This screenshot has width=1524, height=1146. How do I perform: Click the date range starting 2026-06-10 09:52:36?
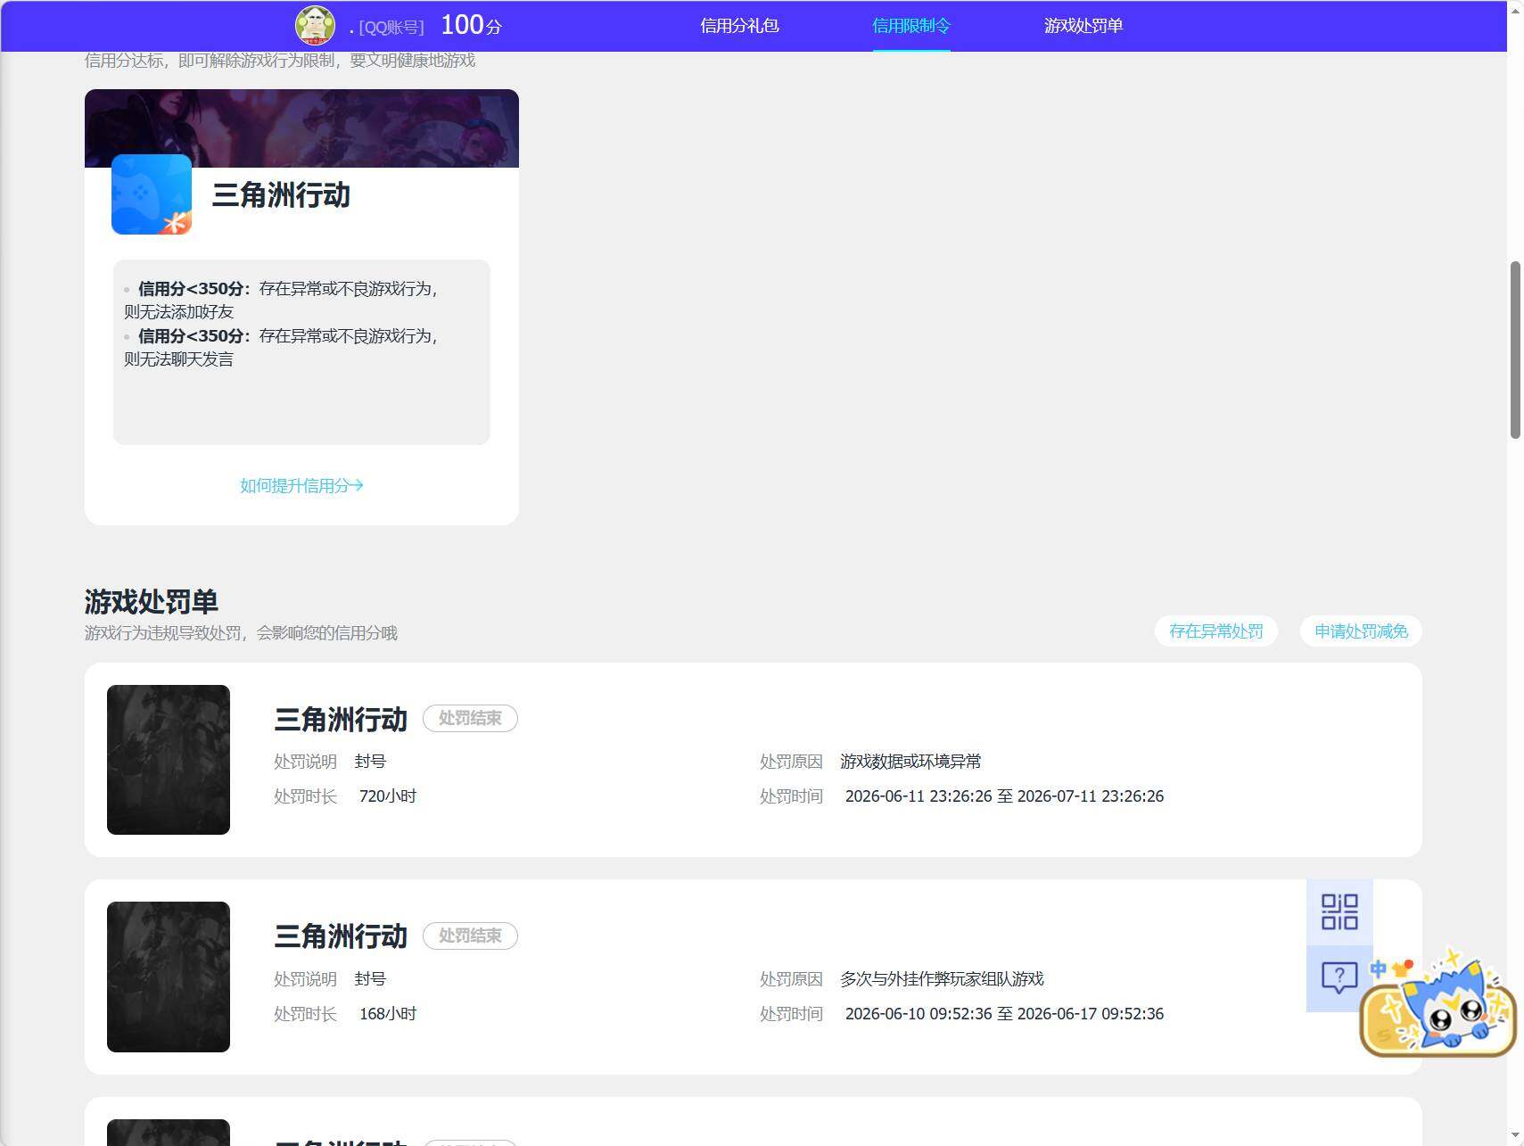1004,1014
